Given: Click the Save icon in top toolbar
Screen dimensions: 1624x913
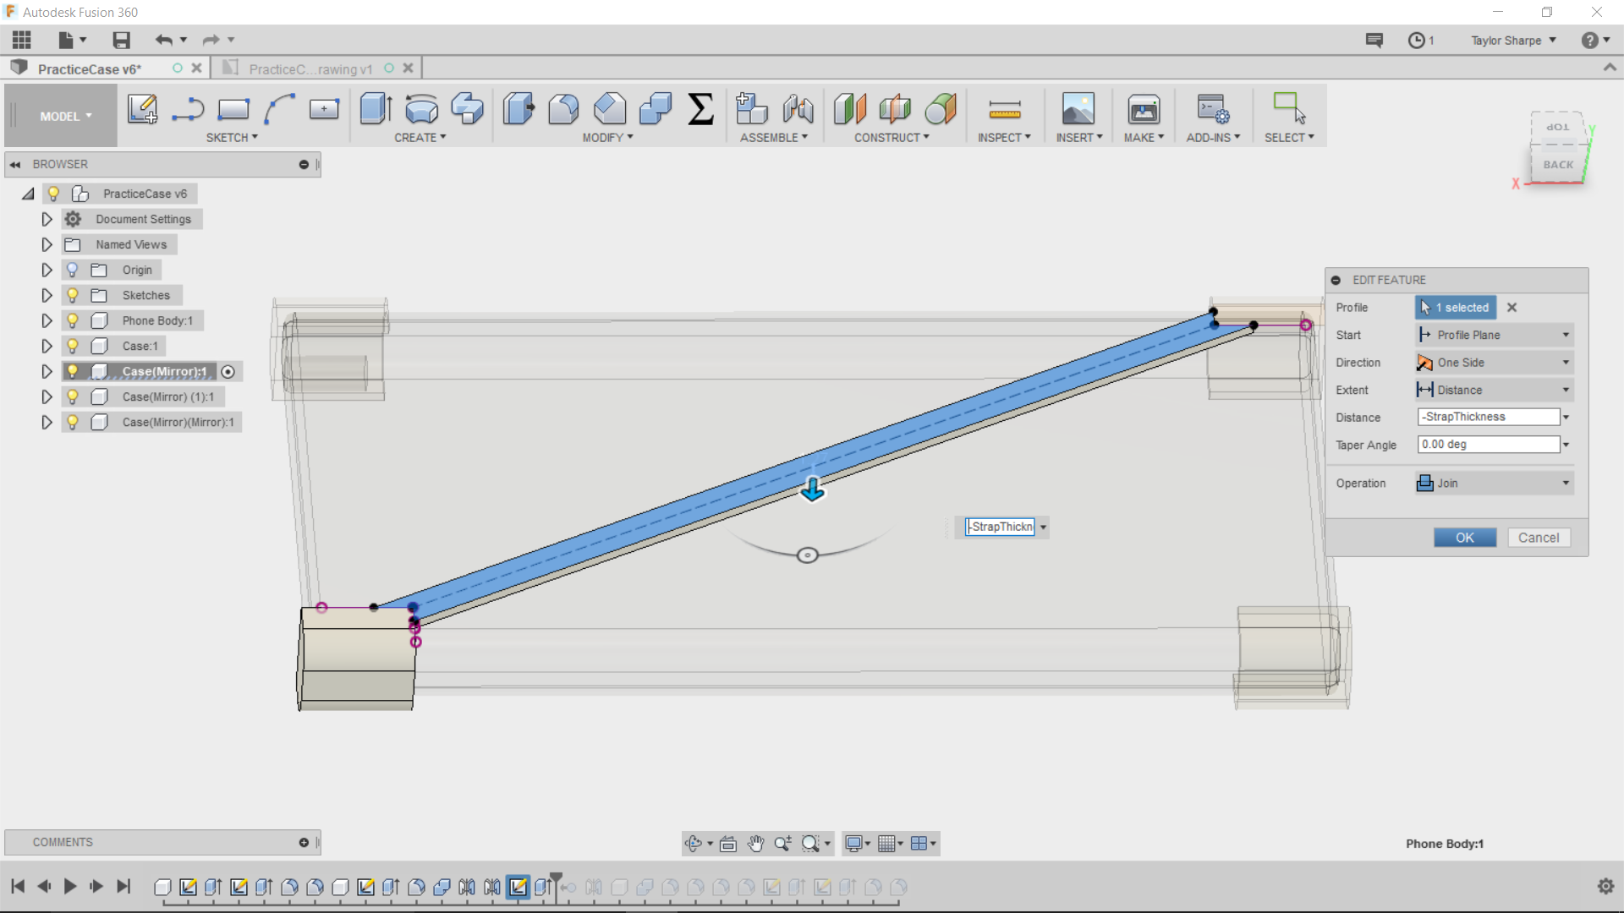Looking at the screenshot, I should click(121, 40).
